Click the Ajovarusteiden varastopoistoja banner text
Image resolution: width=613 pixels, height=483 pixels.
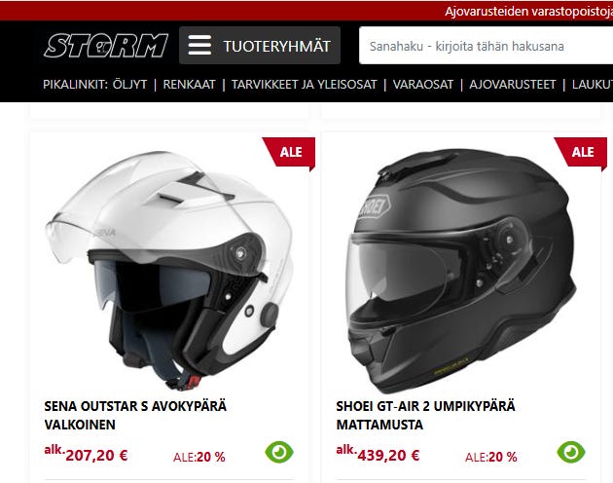pos(528,12)
